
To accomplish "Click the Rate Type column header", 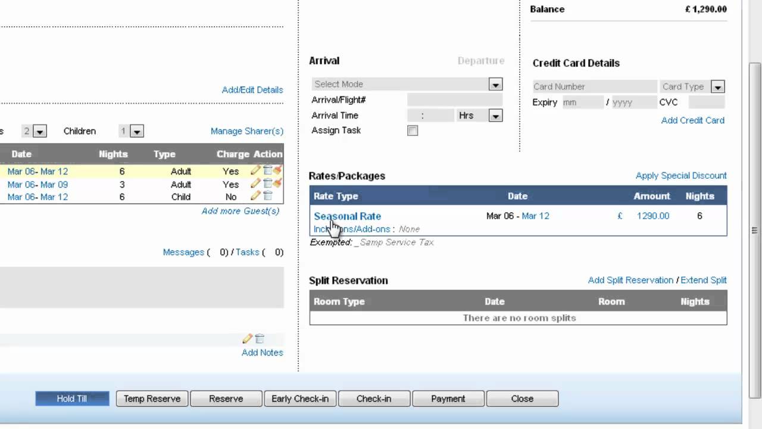I will pyautogui.click(x=336, y=196).
